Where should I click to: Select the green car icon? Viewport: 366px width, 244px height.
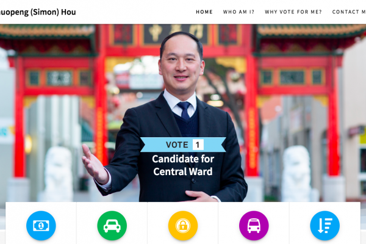tap(112, 226)
